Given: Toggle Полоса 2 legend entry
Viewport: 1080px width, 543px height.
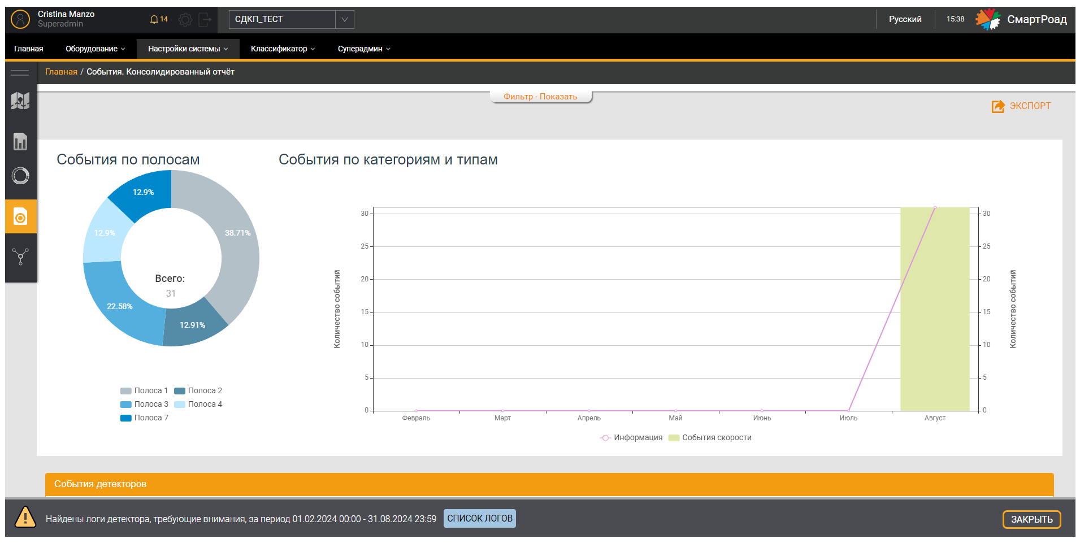Looking at the screenshot, I should tap(198, 391).
